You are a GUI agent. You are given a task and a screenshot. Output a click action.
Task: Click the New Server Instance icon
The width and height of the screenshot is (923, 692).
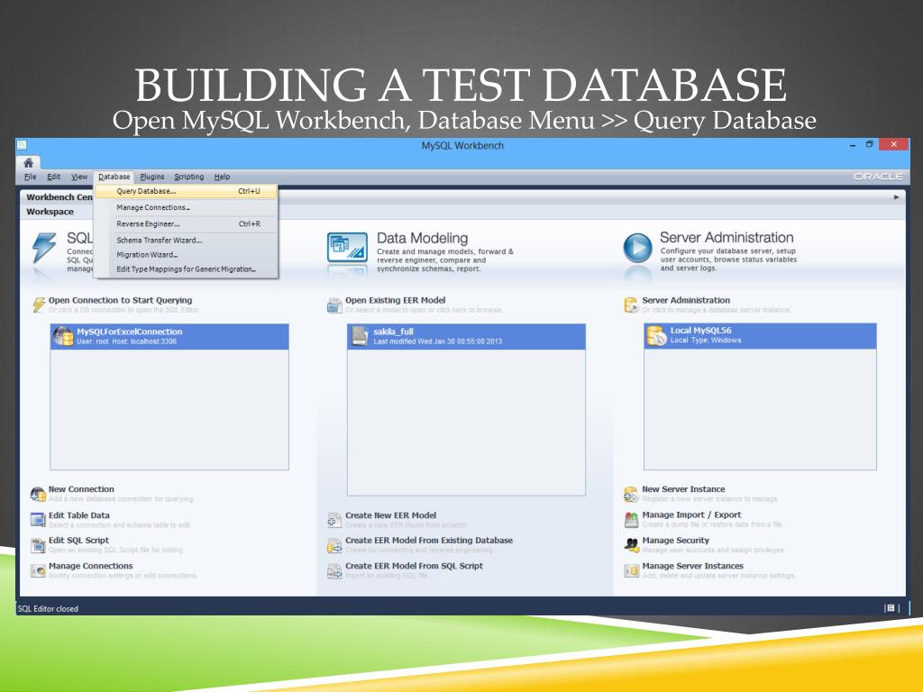tap(631, 495)
